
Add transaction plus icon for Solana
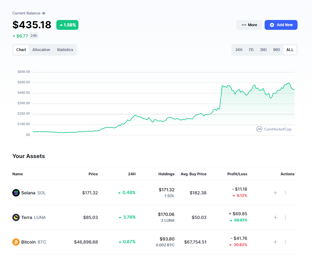click(275, 193)
